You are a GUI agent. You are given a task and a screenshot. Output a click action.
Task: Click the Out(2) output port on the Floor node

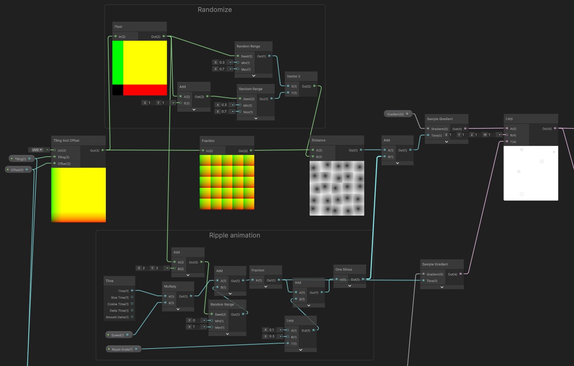[163, 36]
